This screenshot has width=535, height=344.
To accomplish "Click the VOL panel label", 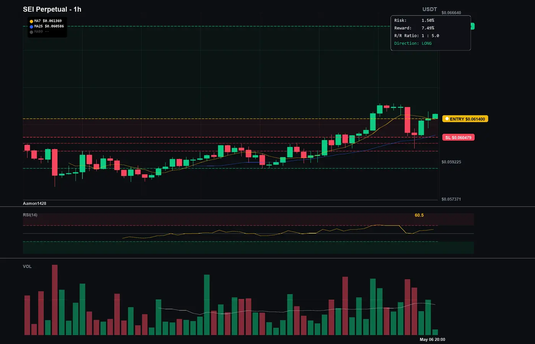I will (x=27, y=266).
